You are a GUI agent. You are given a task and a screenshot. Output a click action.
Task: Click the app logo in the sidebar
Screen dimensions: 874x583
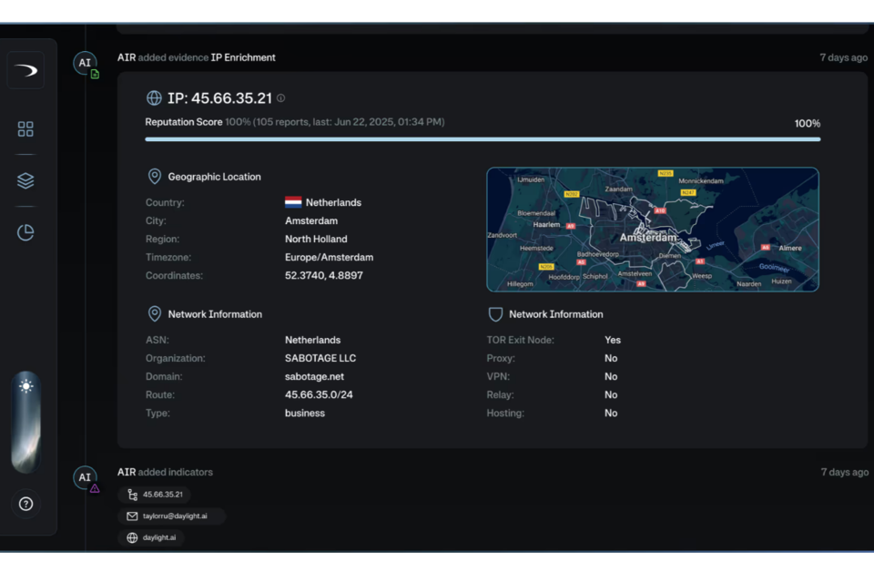[25, 70]
